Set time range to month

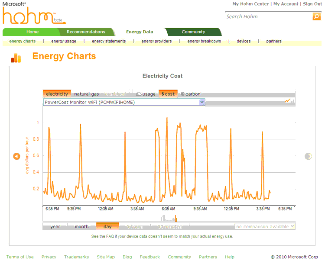pyautogui.click(x=81, y=226)
